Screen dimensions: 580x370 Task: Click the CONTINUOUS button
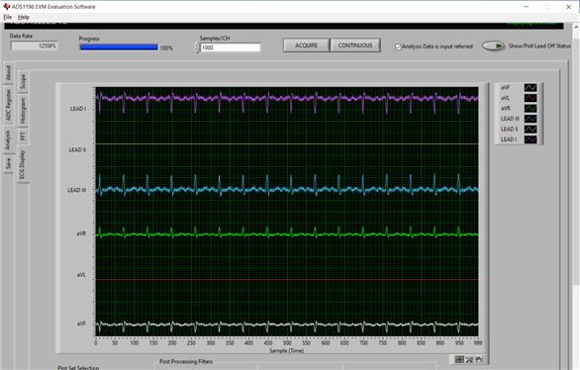pos(355,46)
